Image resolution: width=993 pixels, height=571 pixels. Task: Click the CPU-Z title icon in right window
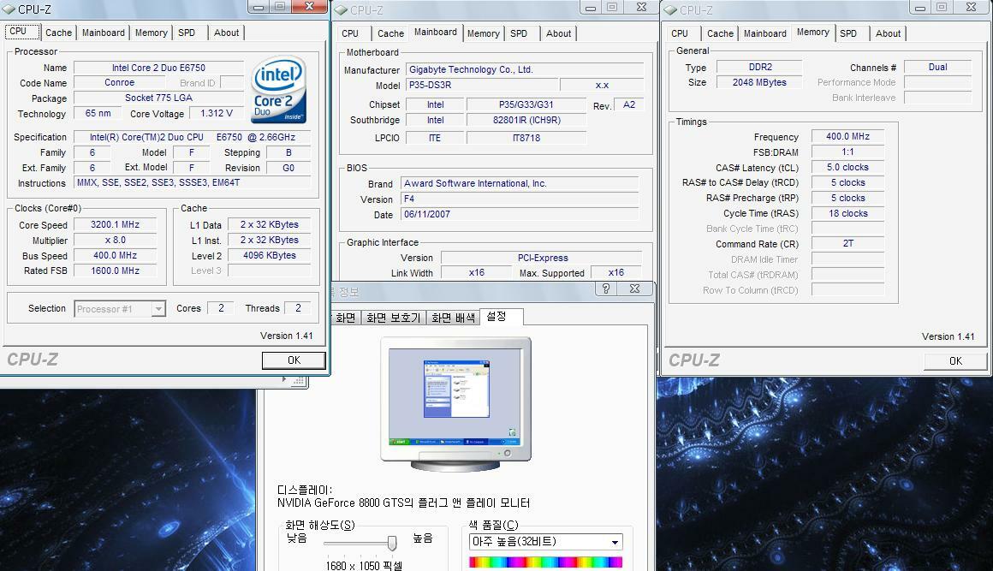(x=670, y=10)
